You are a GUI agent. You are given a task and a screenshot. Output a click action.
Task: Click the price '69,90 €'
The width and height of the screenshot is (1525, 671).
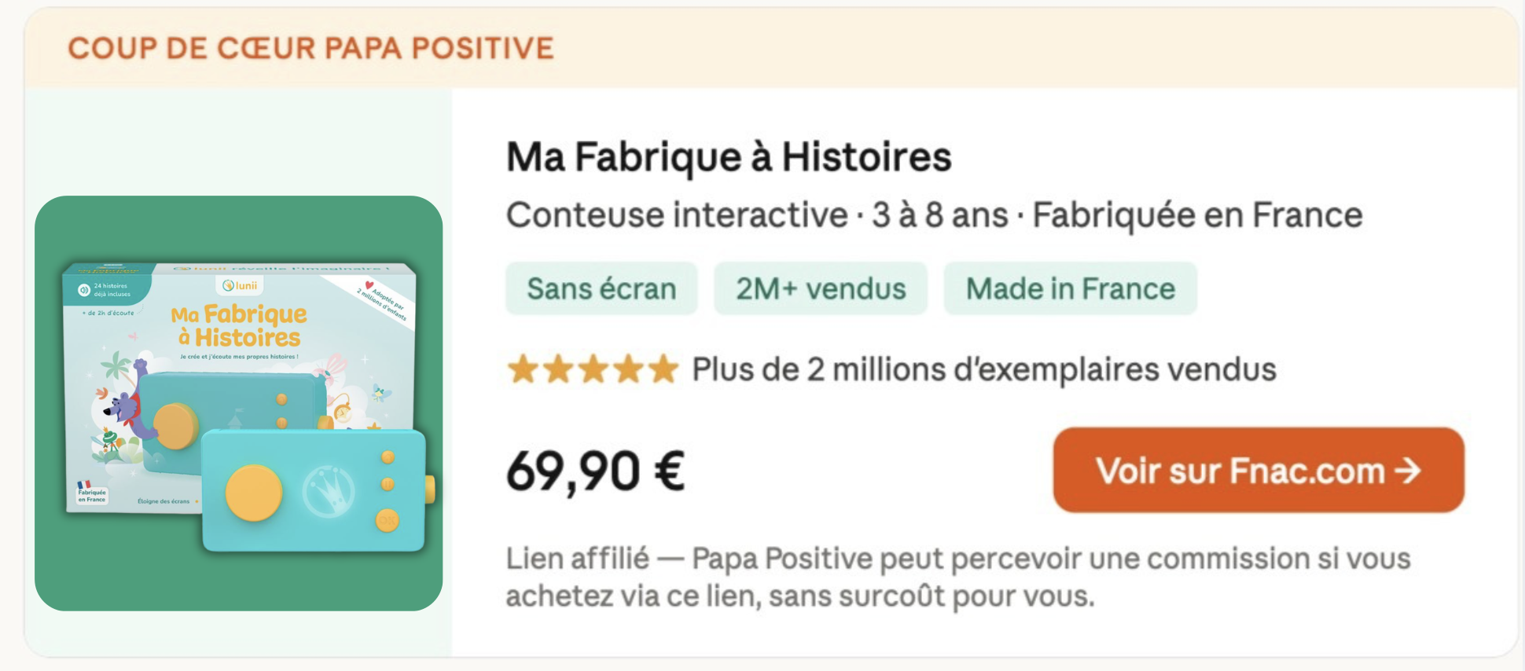595,470
